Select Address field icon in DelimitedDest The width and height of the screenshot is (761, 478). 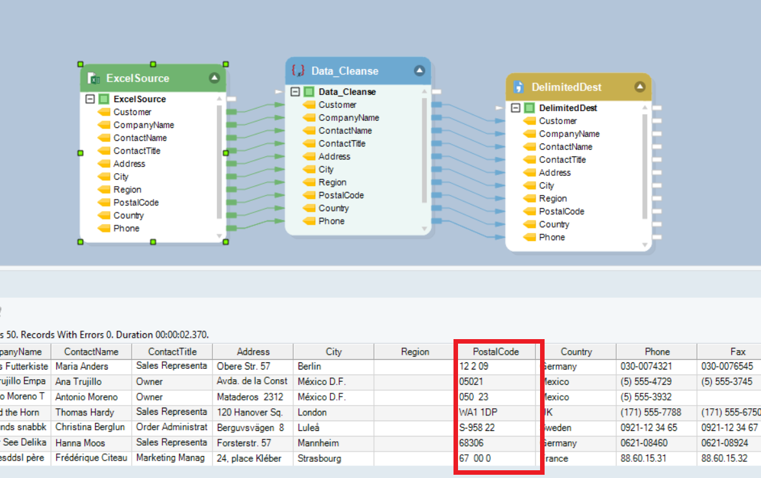click(x=530, y=172)
